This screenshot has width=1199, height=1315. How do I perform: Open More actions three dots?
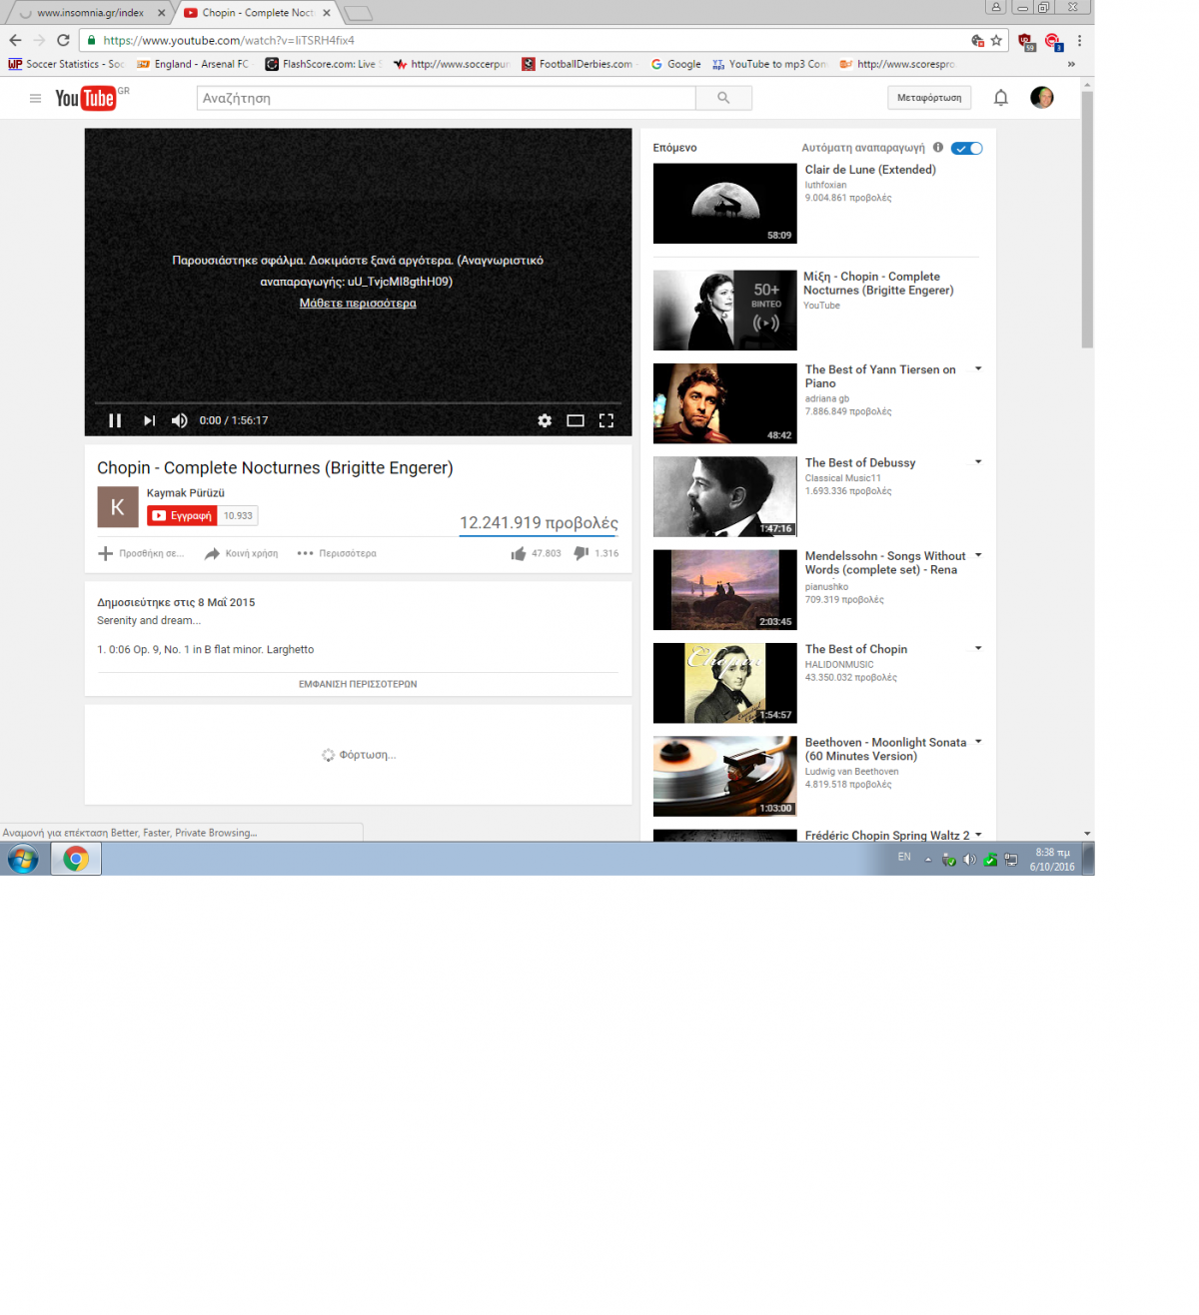tap(305, 553)
